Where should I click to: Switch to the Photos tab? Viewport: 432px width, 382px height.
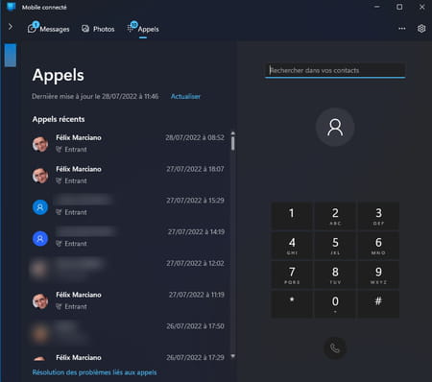(x=98, y=29)
